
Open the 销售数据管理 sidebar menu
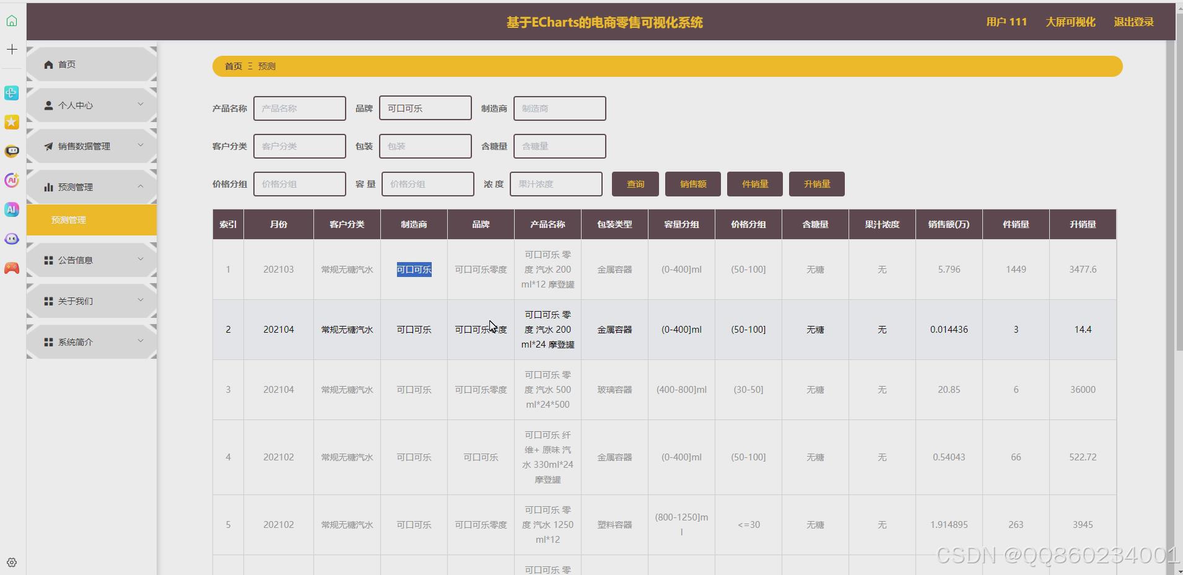92,146
